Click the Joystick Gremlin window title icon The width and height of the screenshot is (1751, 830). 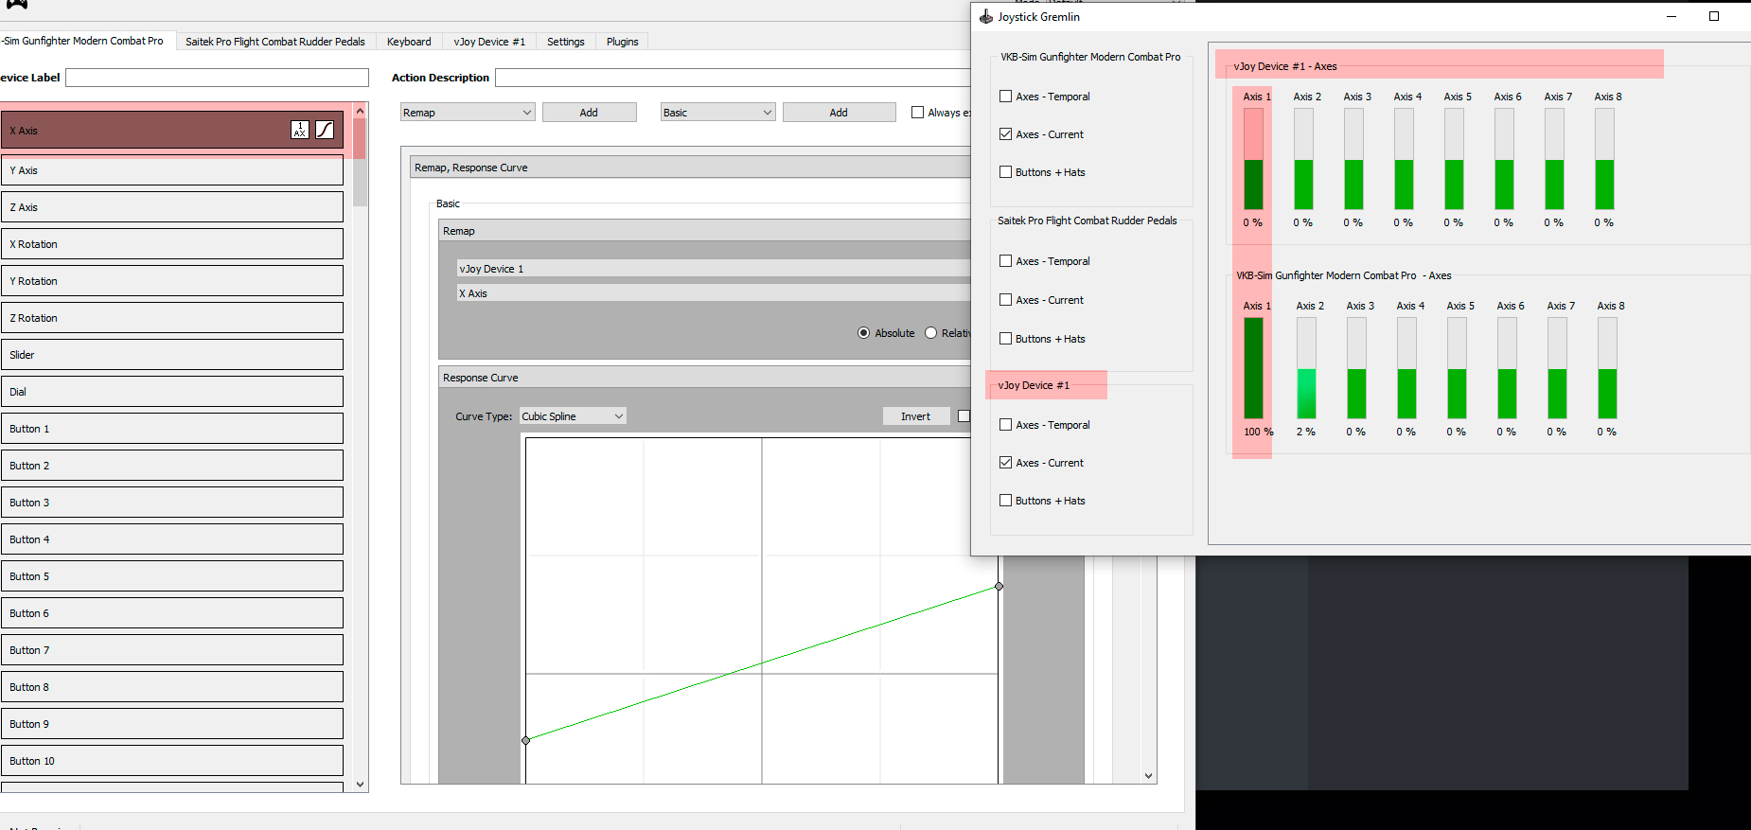click(x=986, y=16)
